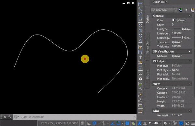Click the coordinates readout 2572.2053, 7375.1198

point(59,123)
